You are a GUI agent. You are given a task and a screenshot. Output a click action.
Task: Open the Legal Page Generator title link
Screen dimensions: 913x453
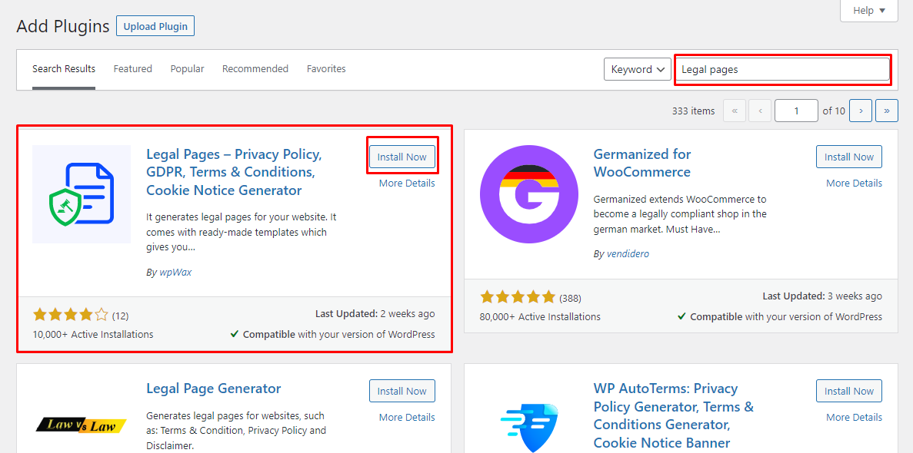214,388
